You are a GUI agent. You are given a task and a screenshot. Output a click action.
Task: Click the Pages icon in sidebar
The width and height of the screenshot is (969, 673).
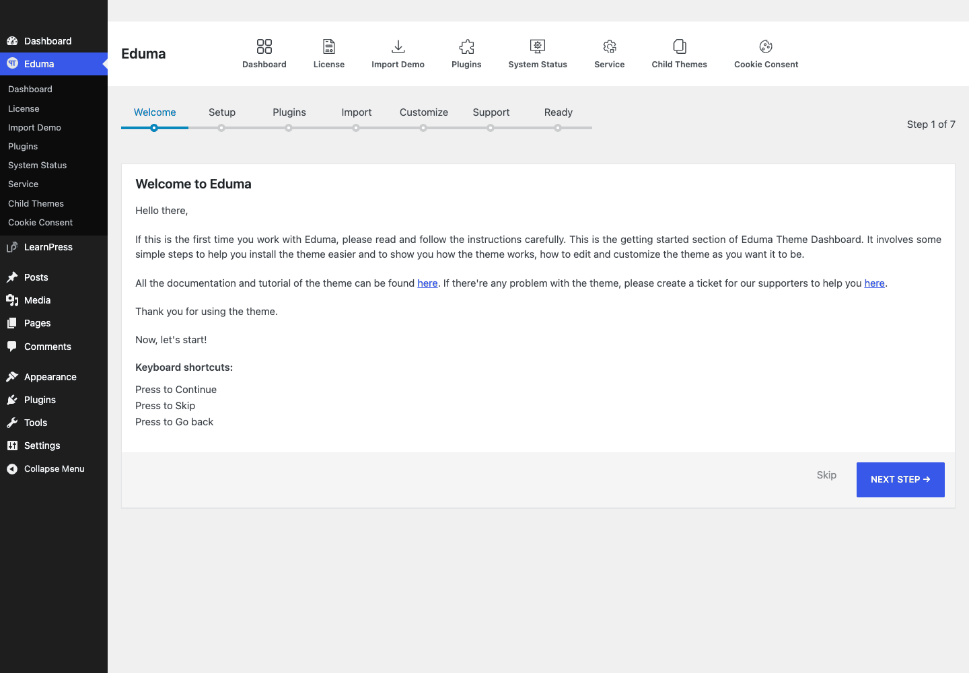12,323
